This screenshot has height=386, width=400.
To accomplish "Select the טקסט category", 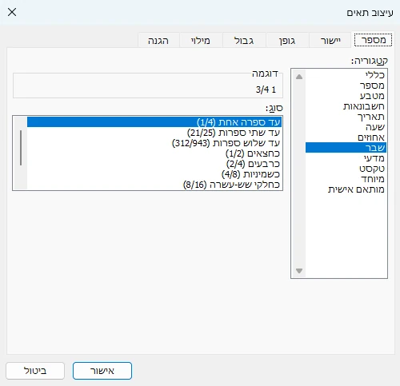I will point(346,169).
